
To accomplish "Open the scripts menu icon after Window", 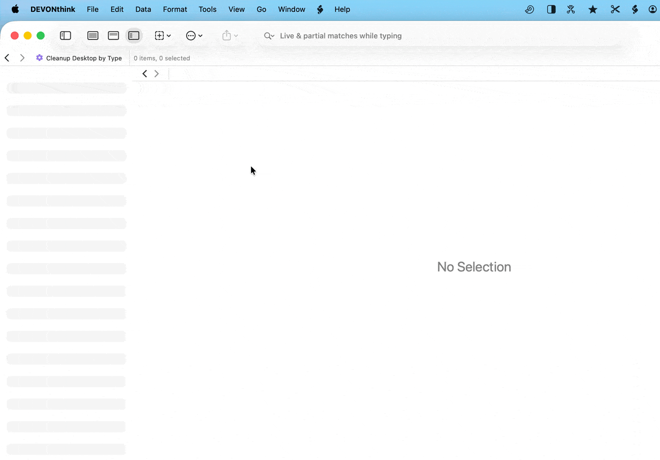I will 320,10.
